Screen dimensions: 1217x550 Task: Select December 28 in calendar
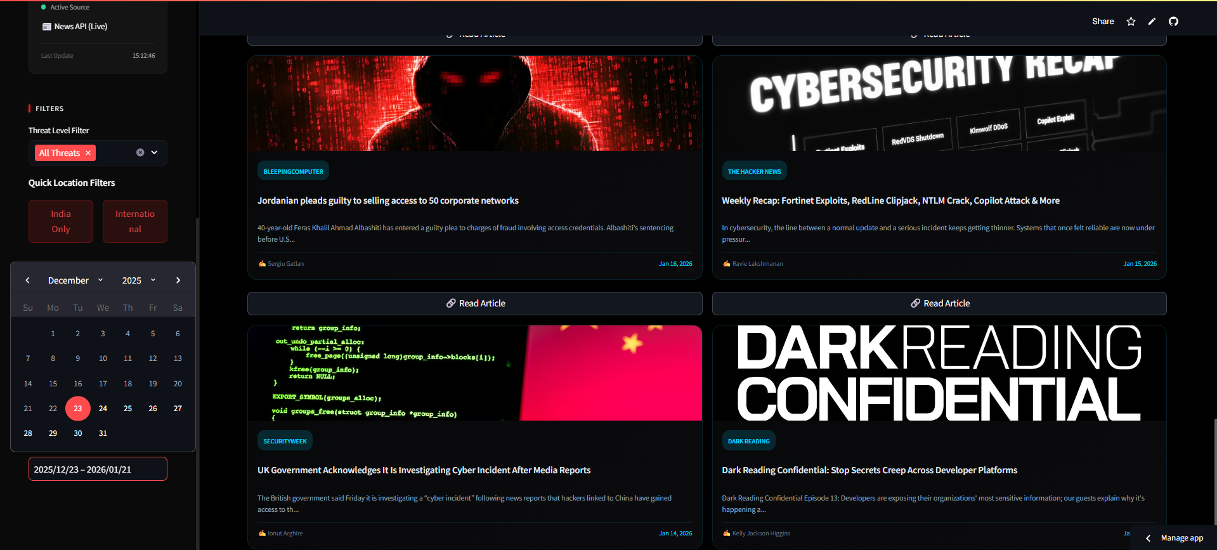coord(28,433)
